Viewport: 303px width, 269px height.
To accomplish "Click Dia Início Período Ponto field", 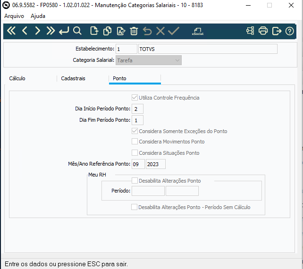I will [138, 109].
